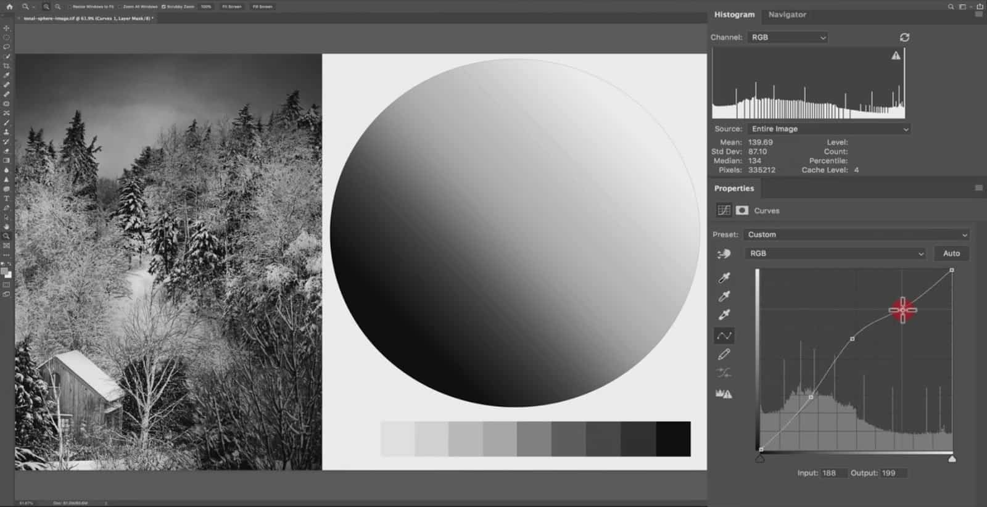Select the edit points curve mode icon
The width and height of the screenshot is (987, 507).
coord(724,336)
